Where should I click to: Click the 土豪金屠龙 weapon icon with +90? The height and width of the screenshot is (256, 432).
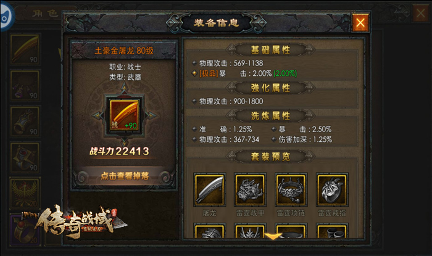click(x=124, y=115)
